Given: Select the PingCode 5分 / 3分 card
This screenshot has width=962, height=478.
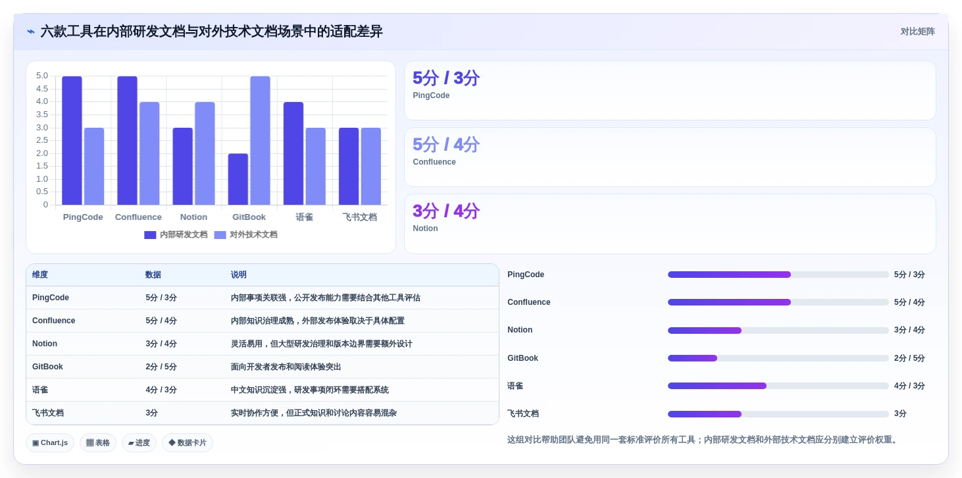Looking at the screenshot, I should coord(670,91).
